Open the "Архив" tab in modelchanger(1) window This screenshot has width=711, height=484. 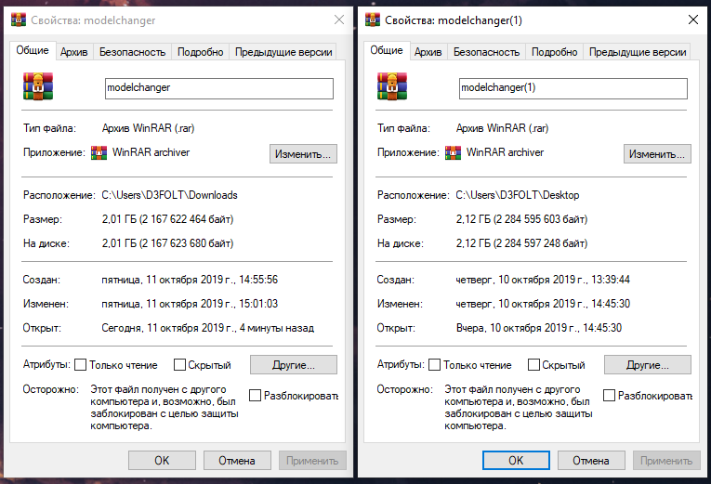428,52
